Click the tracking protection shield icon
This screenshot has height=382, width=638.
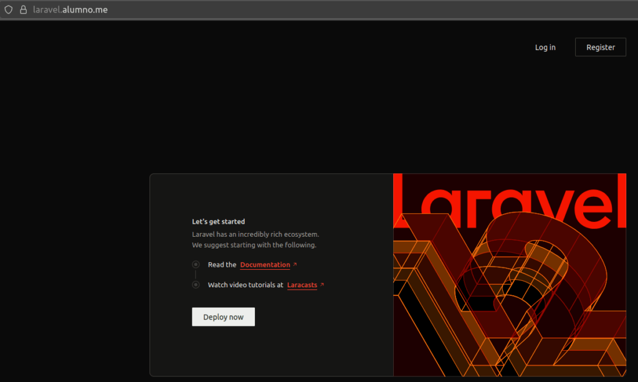pyautogui.click(x=8, y=9)
